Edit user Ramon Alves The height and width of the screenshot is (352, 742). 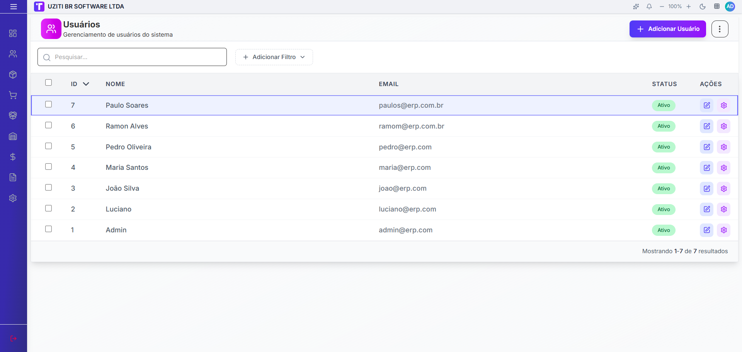click(x=707, y=126)
